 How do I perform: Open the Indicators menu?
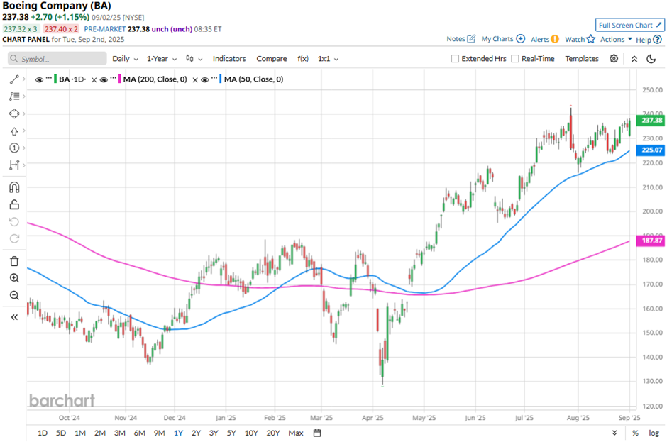229,59
